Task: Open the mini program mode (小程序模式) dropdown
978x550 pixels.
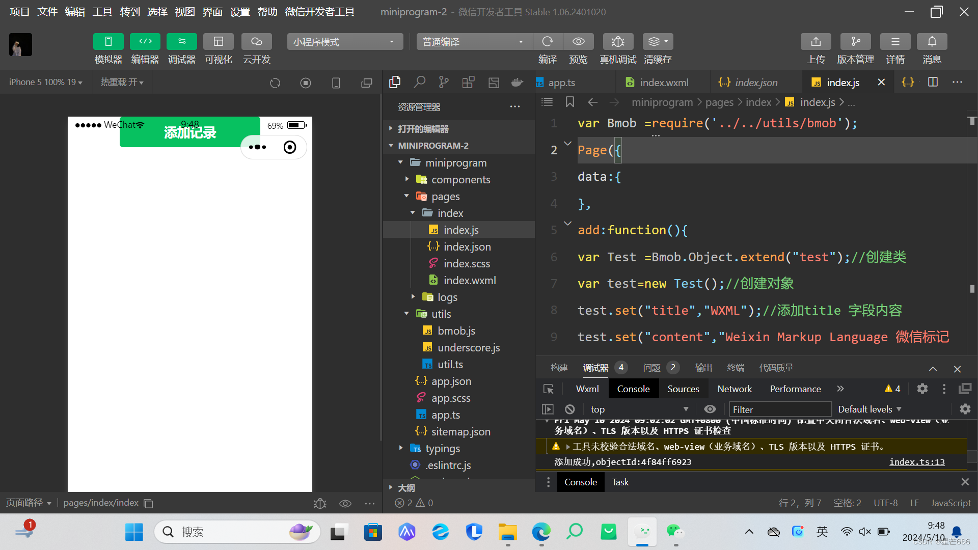Action: (345, 42)
